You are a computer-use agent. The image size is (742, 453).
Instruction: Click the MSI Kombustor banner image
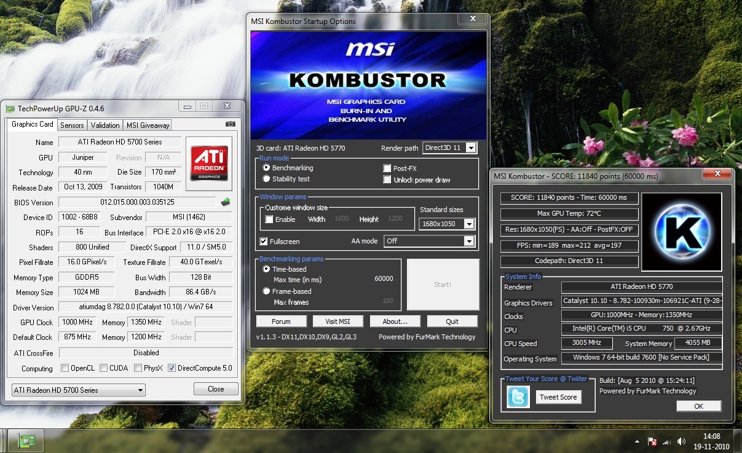click(x=368, y=85)
